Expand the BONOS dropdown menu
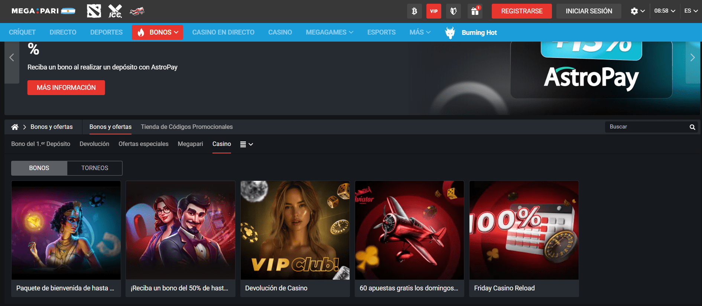702x306 pixels. 157,32
